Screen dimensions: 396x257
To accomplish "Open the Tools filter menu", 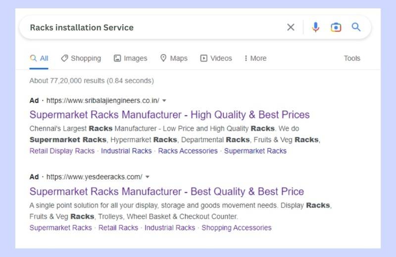I will 352,58.
